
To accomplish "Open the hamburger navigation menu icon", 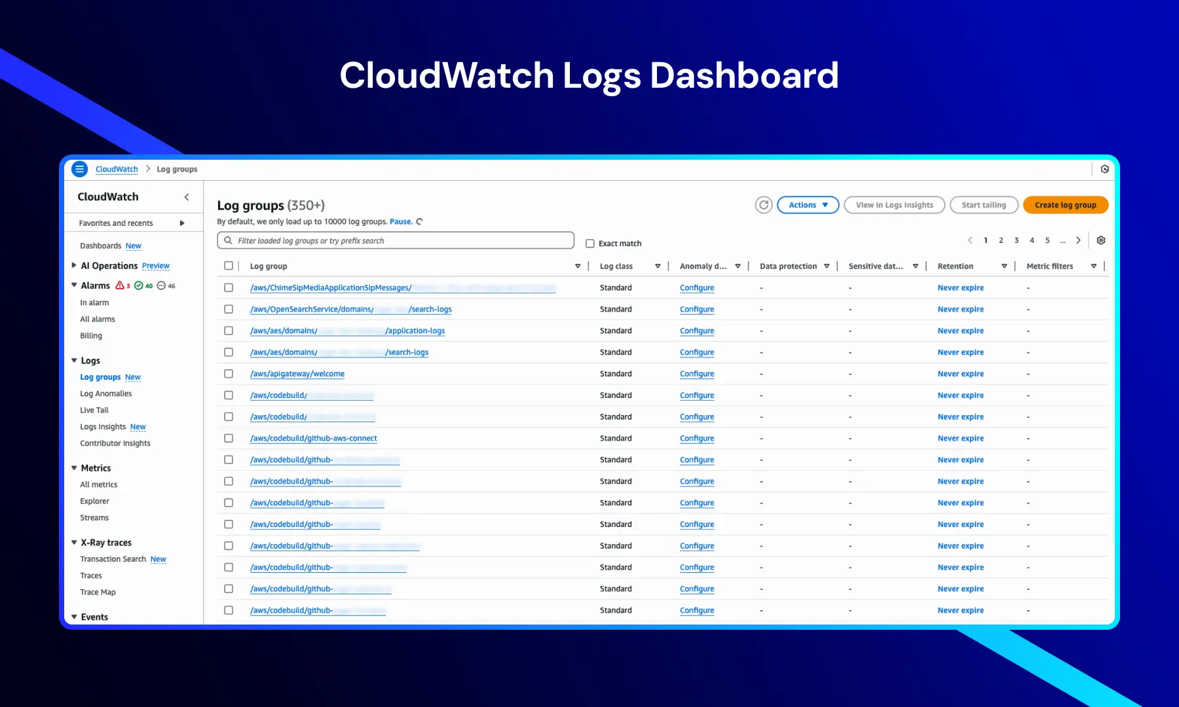I will [x=79, y=169].
